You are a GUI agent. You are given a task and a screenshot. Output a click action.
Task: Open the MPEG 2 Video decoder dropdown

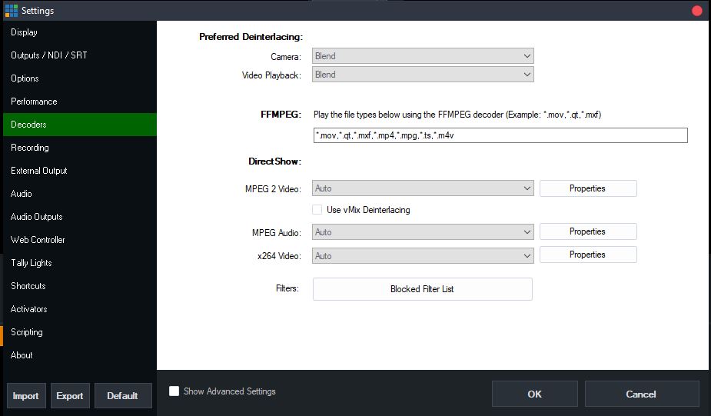[423, 188]
